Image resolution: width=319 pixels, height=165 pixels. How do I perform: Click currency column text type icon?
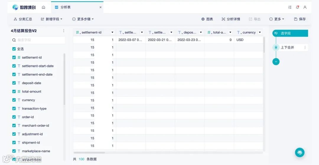pos(239,32)
